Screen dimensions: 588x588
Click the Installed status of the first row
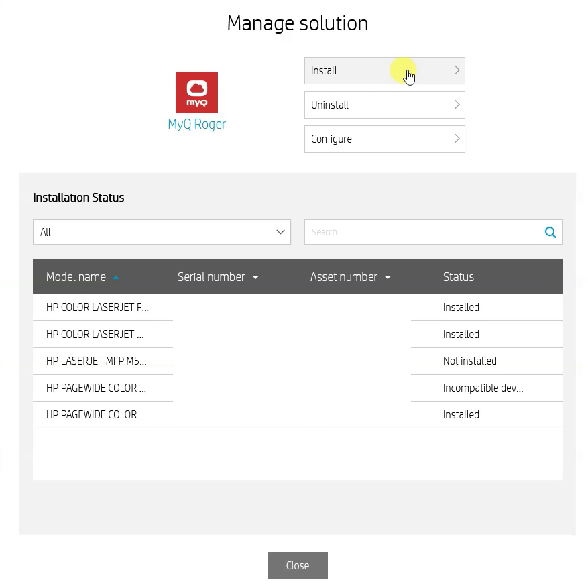(x=461, y=307)
